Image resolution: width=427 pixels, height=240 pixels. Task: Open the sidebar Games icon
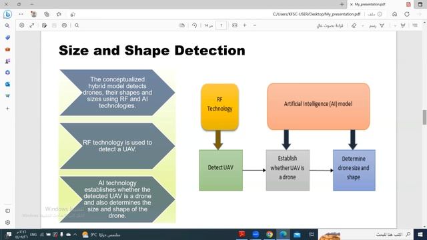7,61
